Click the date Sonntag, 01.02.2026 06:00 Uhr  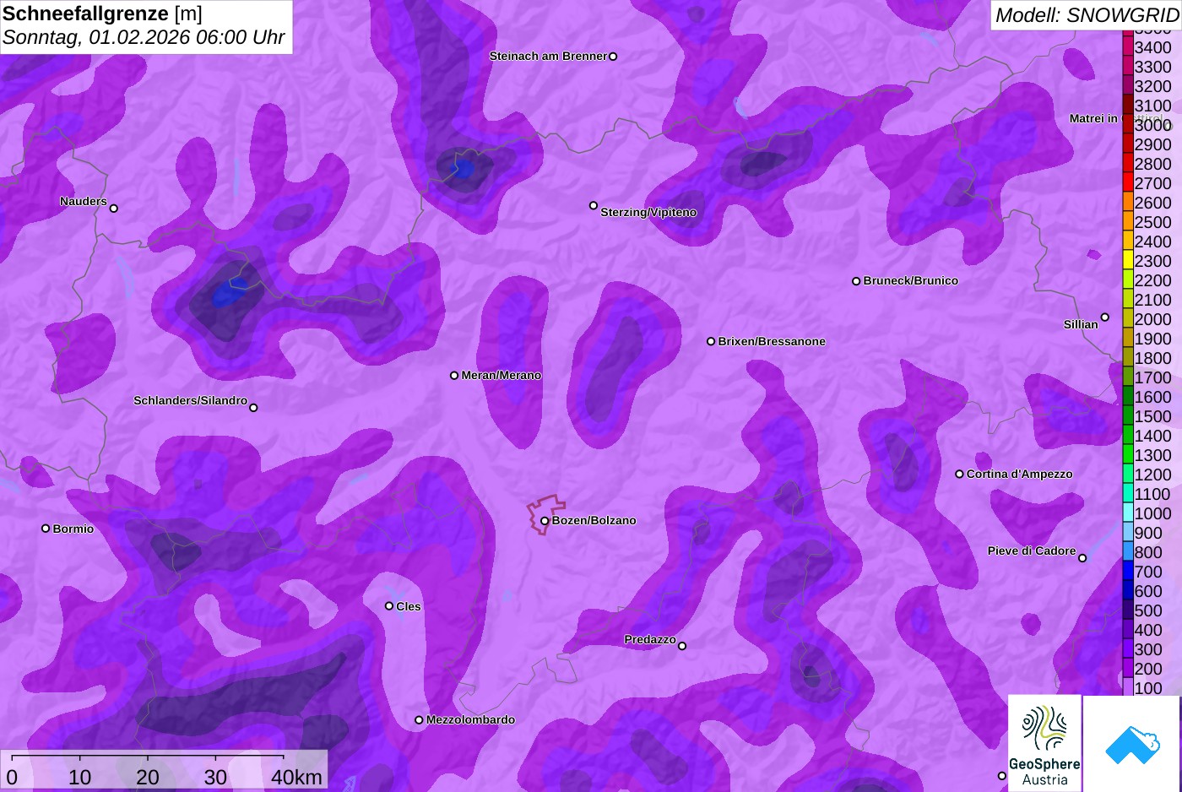[144, 38]
